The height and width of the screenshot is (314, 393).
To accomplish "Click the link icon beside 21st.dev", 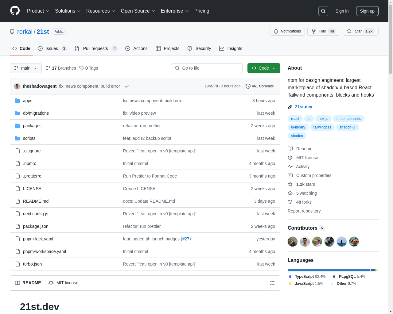I will pos(290,107).
